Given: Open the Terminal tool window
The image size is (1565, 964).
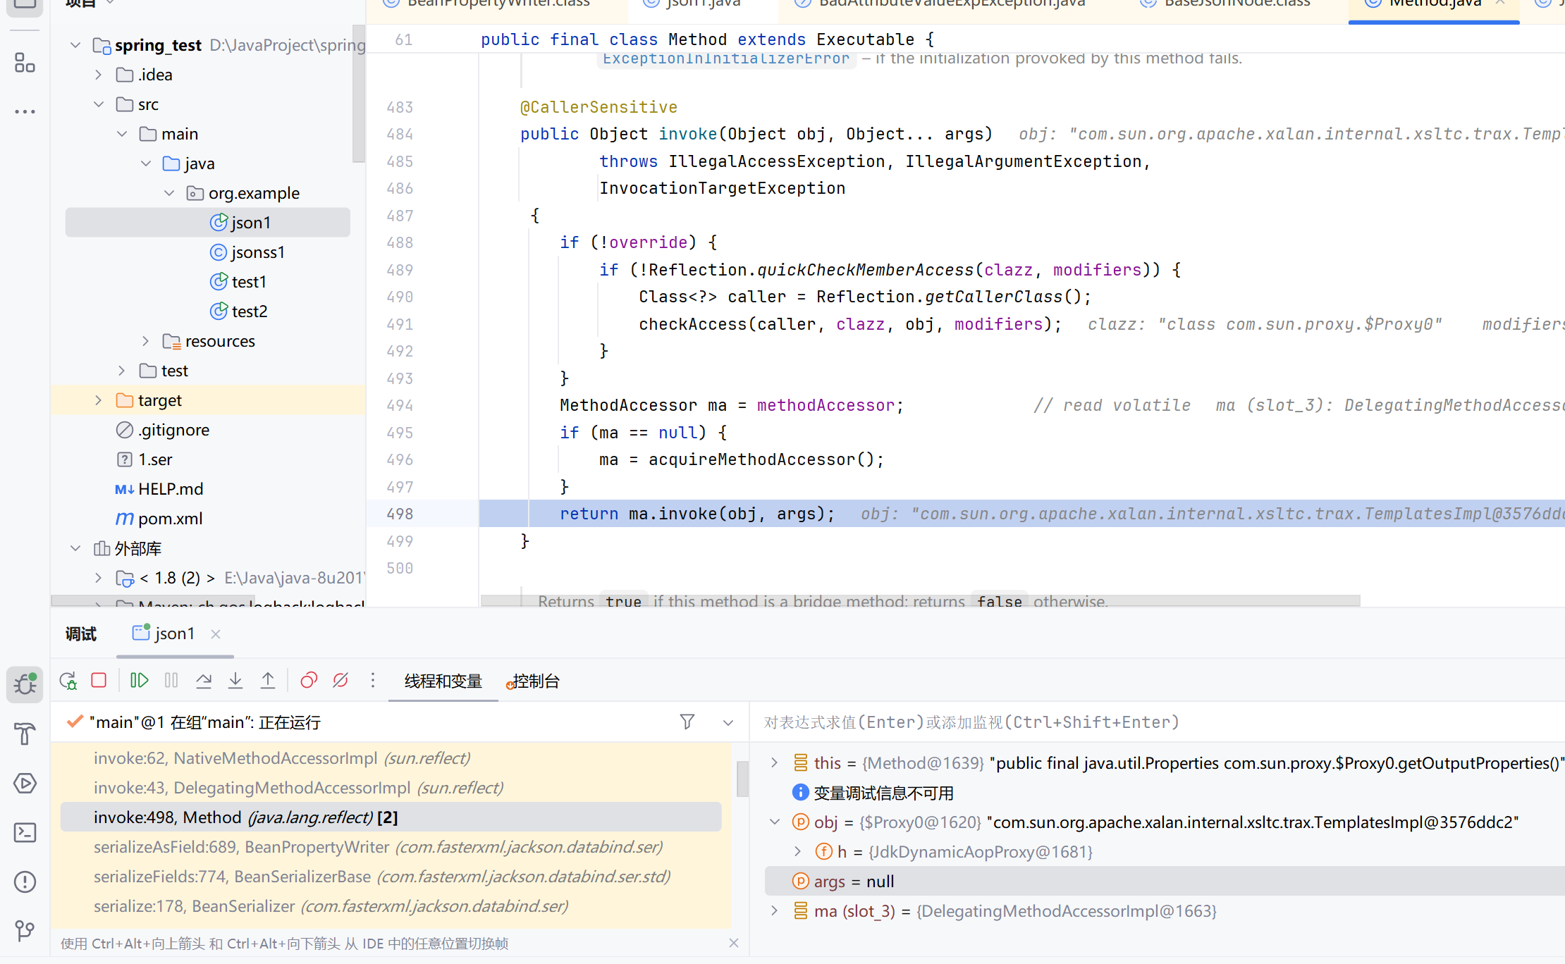Looking at the screenshot, I should (25, 832).
